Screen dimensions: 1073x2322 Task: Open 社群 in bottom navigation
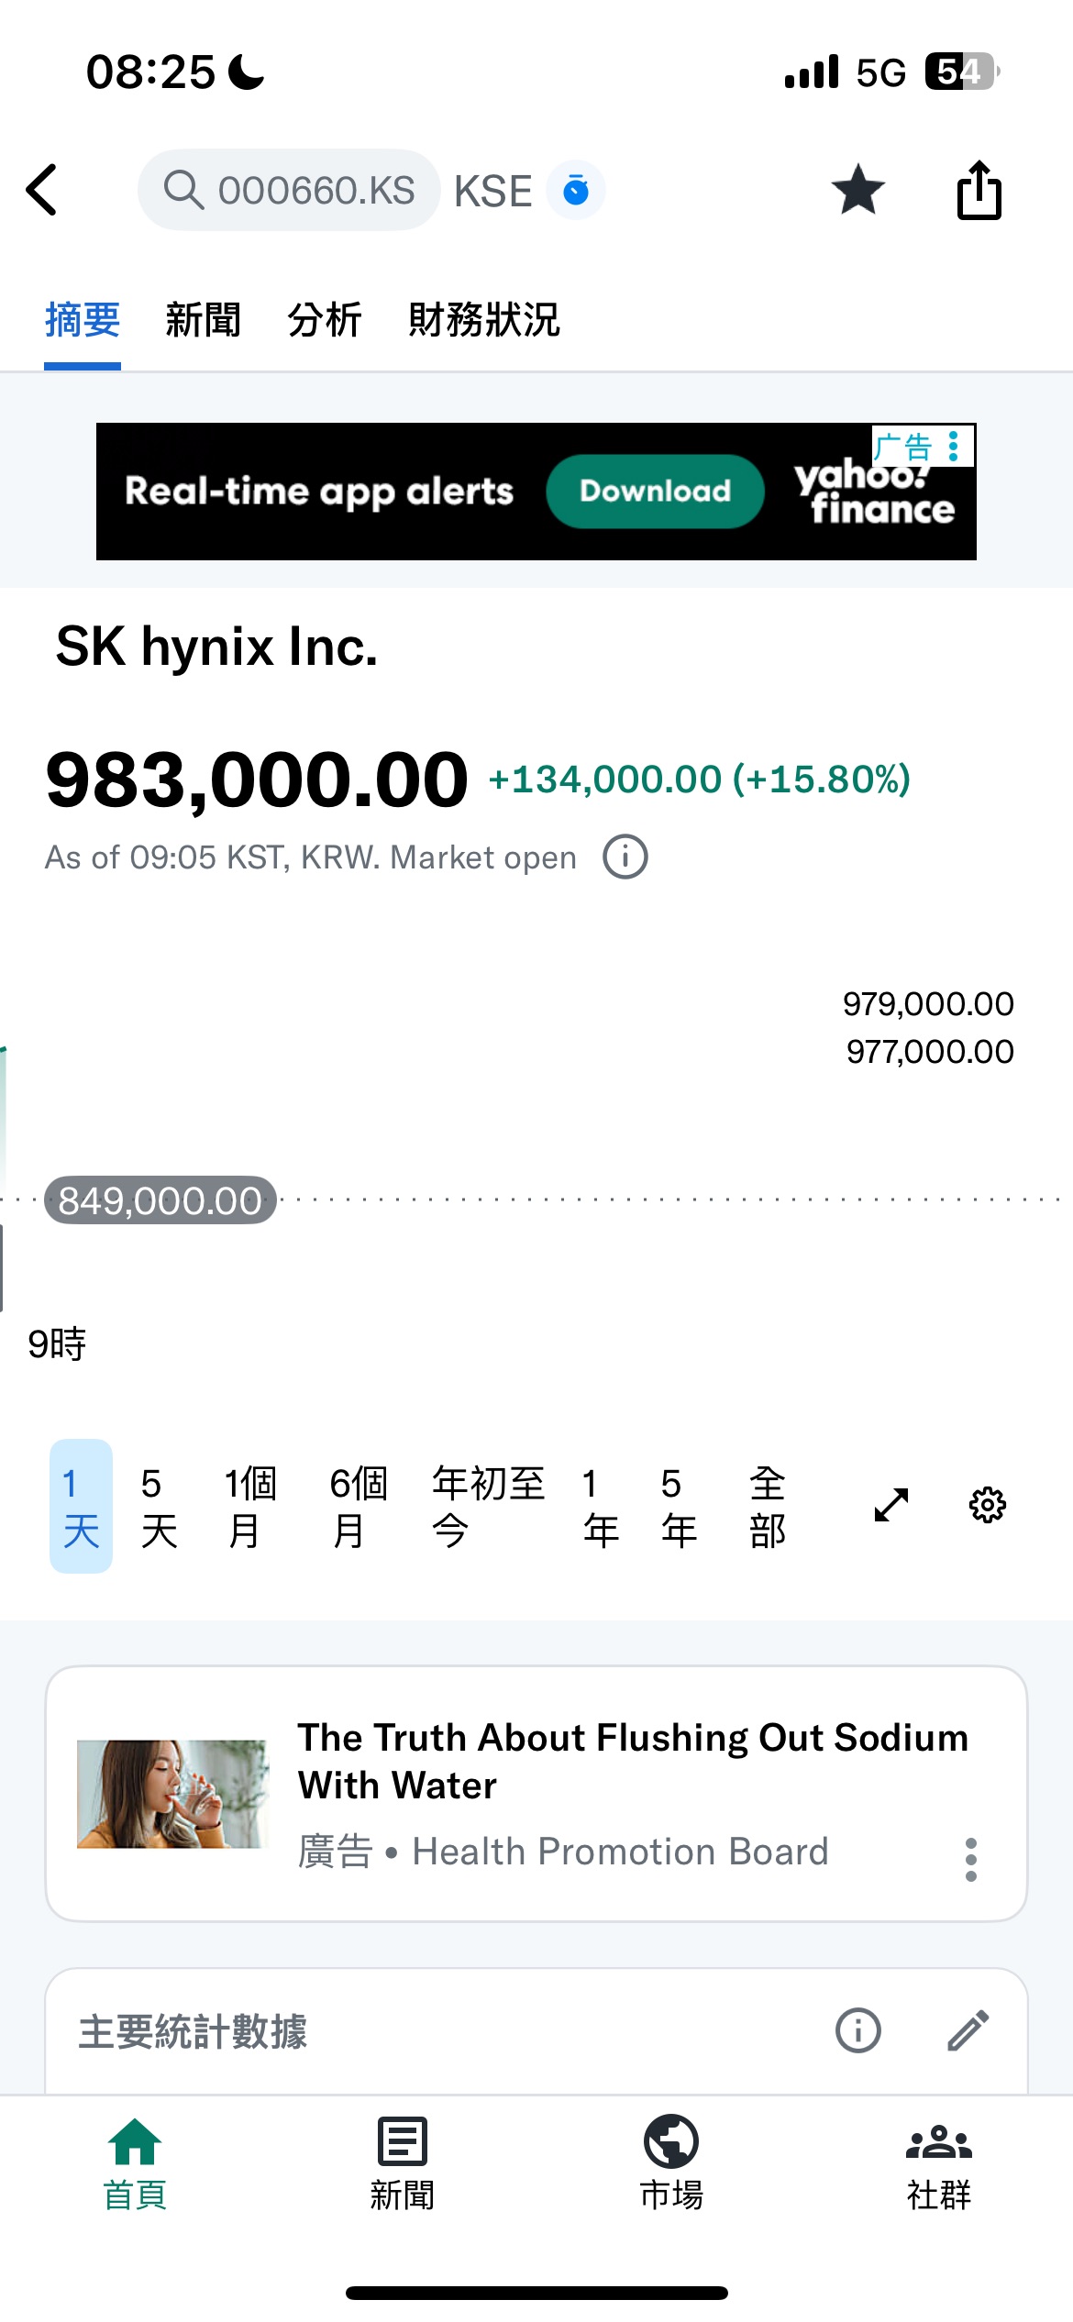click(x=938, y=2162)
